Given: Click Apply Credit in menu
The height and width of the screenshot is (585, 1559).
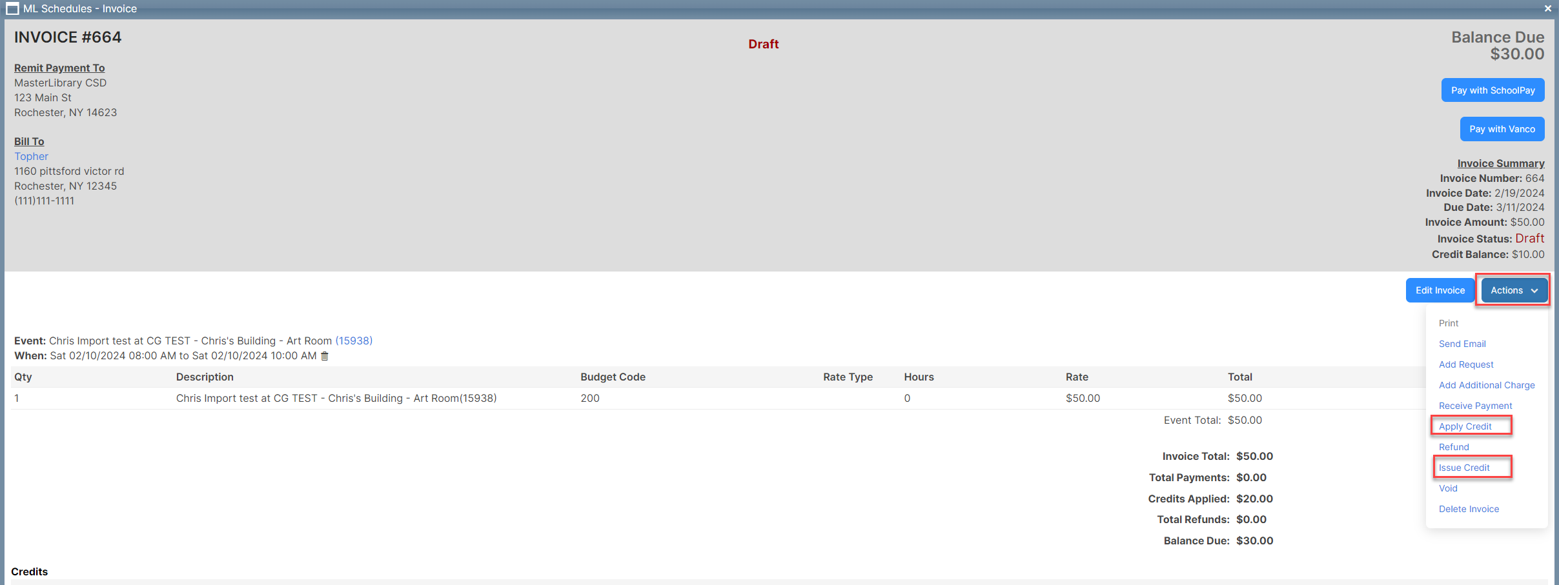Looking at the screenshot, I should point(1465,426).
